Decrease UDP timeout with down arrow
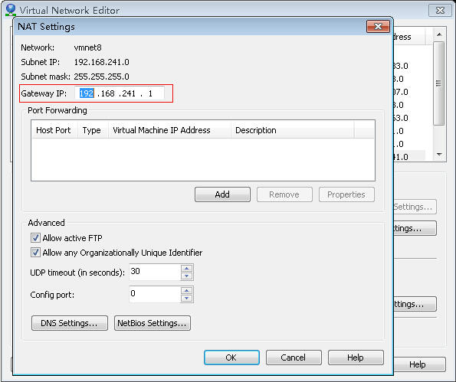The image size is (456, 382). pyautogui.click(x=187, y=276)
